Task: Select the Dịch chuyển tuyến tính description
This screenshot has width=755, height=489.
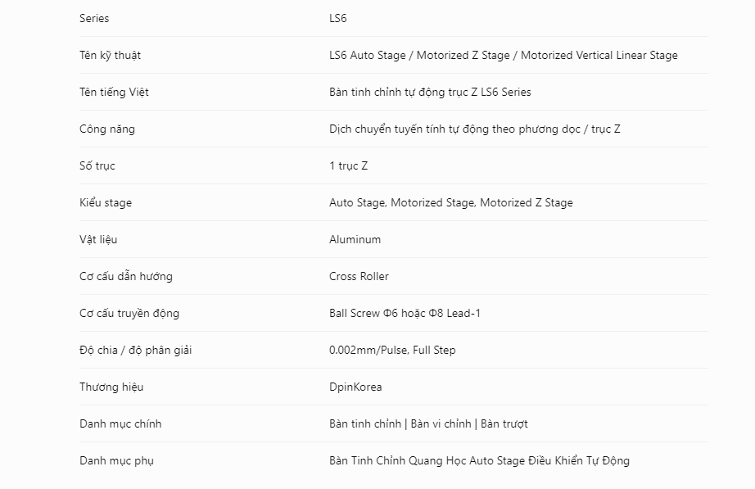Action: tap(475, 129)
